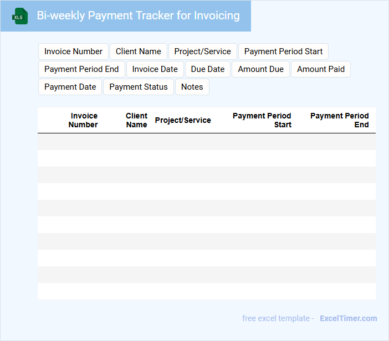Choose the Payment Status tag

[x=138, y=87]
